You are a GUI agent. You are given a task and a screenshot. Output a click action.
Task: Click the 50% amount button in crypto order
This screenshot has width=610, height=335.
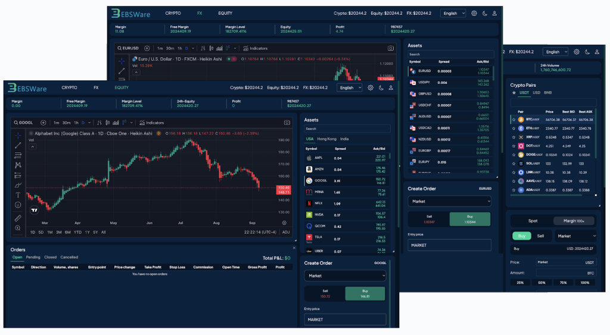[x=541, y=282]
